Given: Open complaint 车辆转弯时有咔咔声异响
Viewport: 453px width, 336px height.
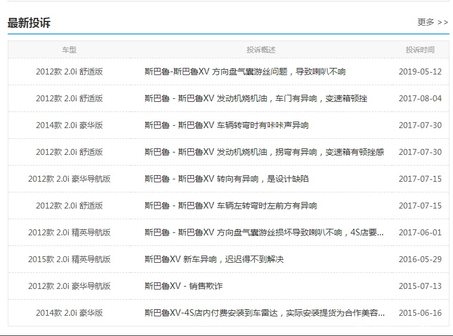Looking at the screenshot, I should pyautogui.click(x=227, y=125).
